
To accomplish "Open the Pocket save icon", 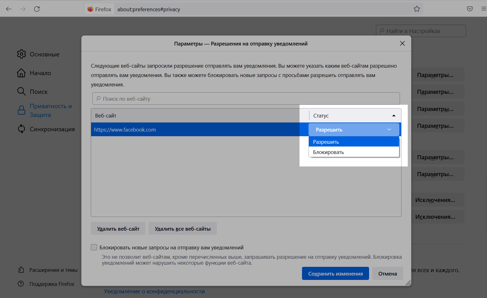I will click(x=470, y=9).
